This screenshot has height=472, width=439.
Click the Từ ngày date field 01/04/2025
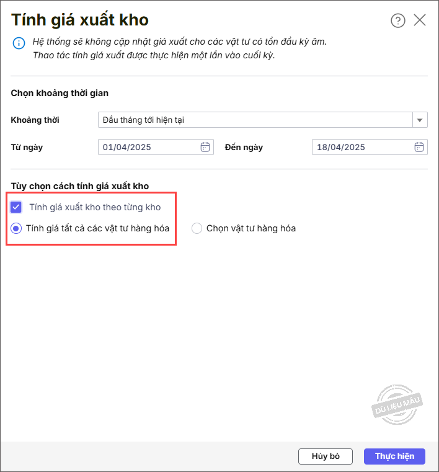(x=149, y=147)
